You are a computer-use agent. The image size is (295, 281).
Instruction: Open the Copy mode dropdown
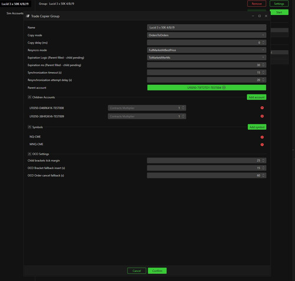pos(206,35)
